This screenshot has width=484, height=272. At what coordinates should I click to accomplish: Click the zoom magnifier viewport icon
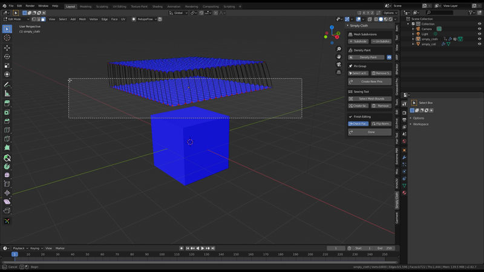tap(339, 49)
